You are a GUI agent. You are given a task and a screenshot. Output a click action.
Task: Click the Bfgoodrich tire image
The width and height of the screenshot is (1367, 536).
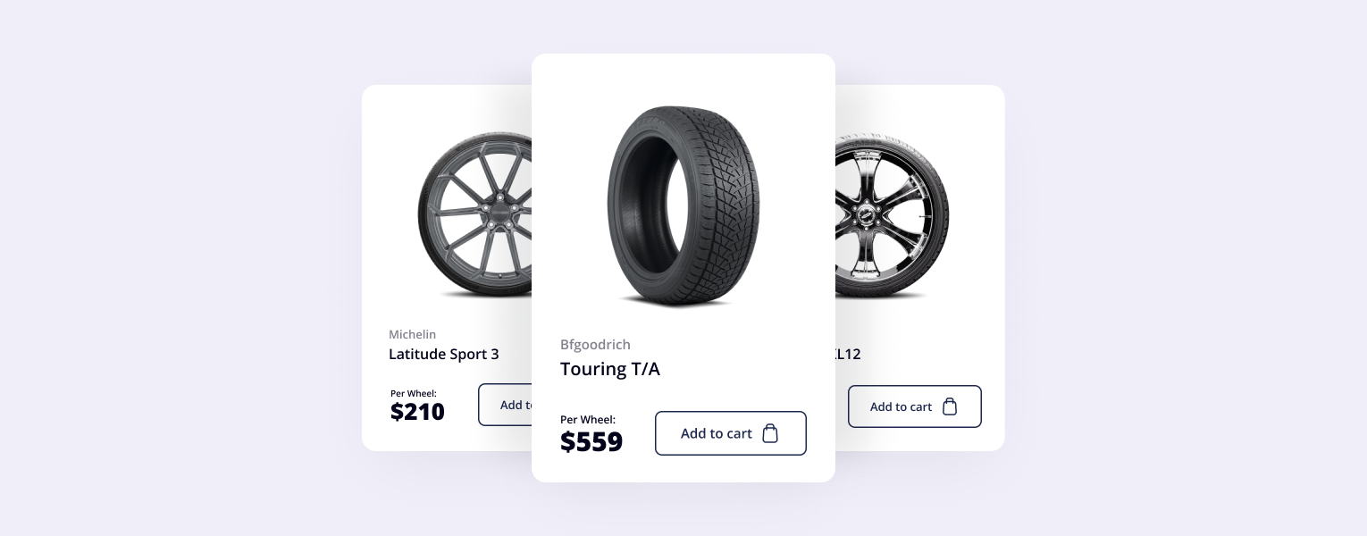(683, 207)
